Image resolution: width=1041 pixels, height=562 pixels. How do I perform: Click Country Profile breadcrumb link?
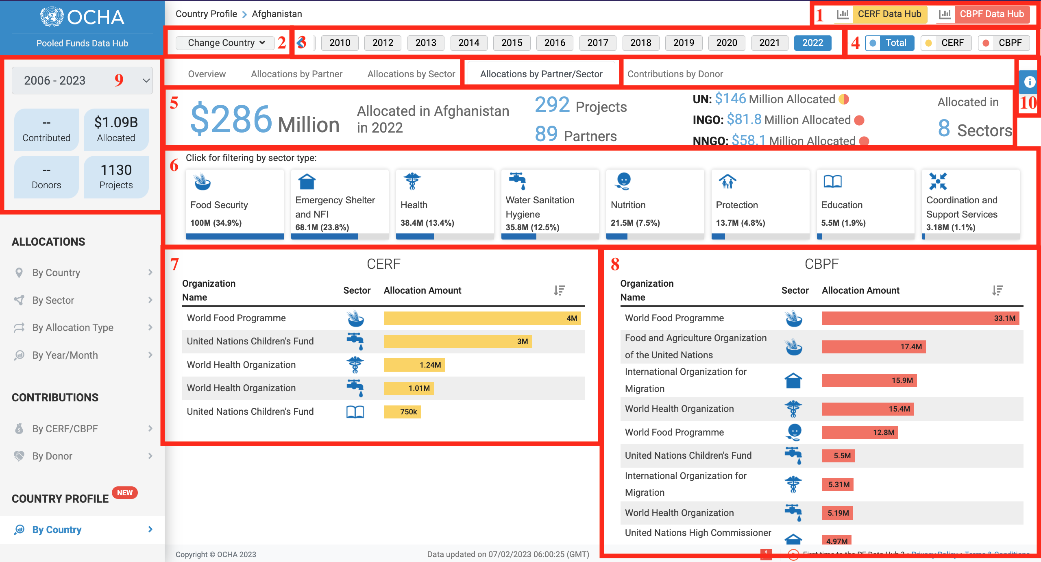206,14
